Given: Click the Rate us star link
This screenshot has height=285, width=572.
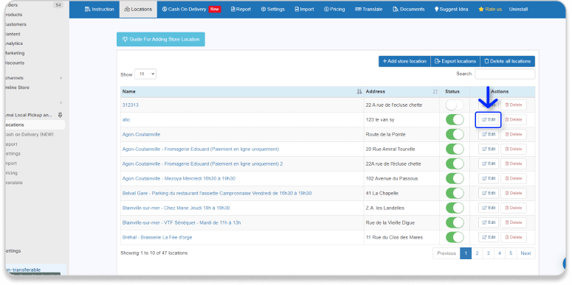Looking at the screenshot, I should [x=490, y=9].
